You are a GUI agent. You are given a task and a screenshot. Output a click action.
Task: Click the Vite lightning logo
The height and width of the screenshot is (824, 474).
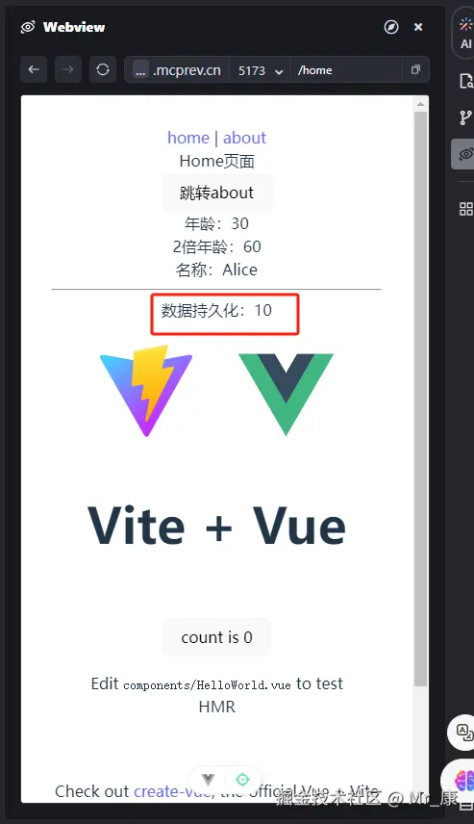(146, 391)
